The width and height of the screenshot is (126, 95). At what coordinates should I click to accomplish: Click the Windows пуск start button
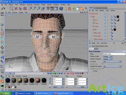pyautogui.click(x=6, y=93)
